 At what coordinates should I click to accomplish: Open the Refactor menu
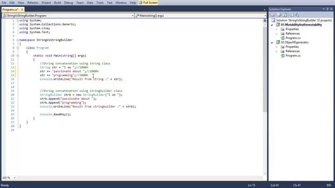[32, 3]
